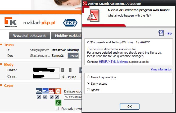The image size is (176, 113).
Task: Click the PKP logo icon
Action: click(70, 23)
